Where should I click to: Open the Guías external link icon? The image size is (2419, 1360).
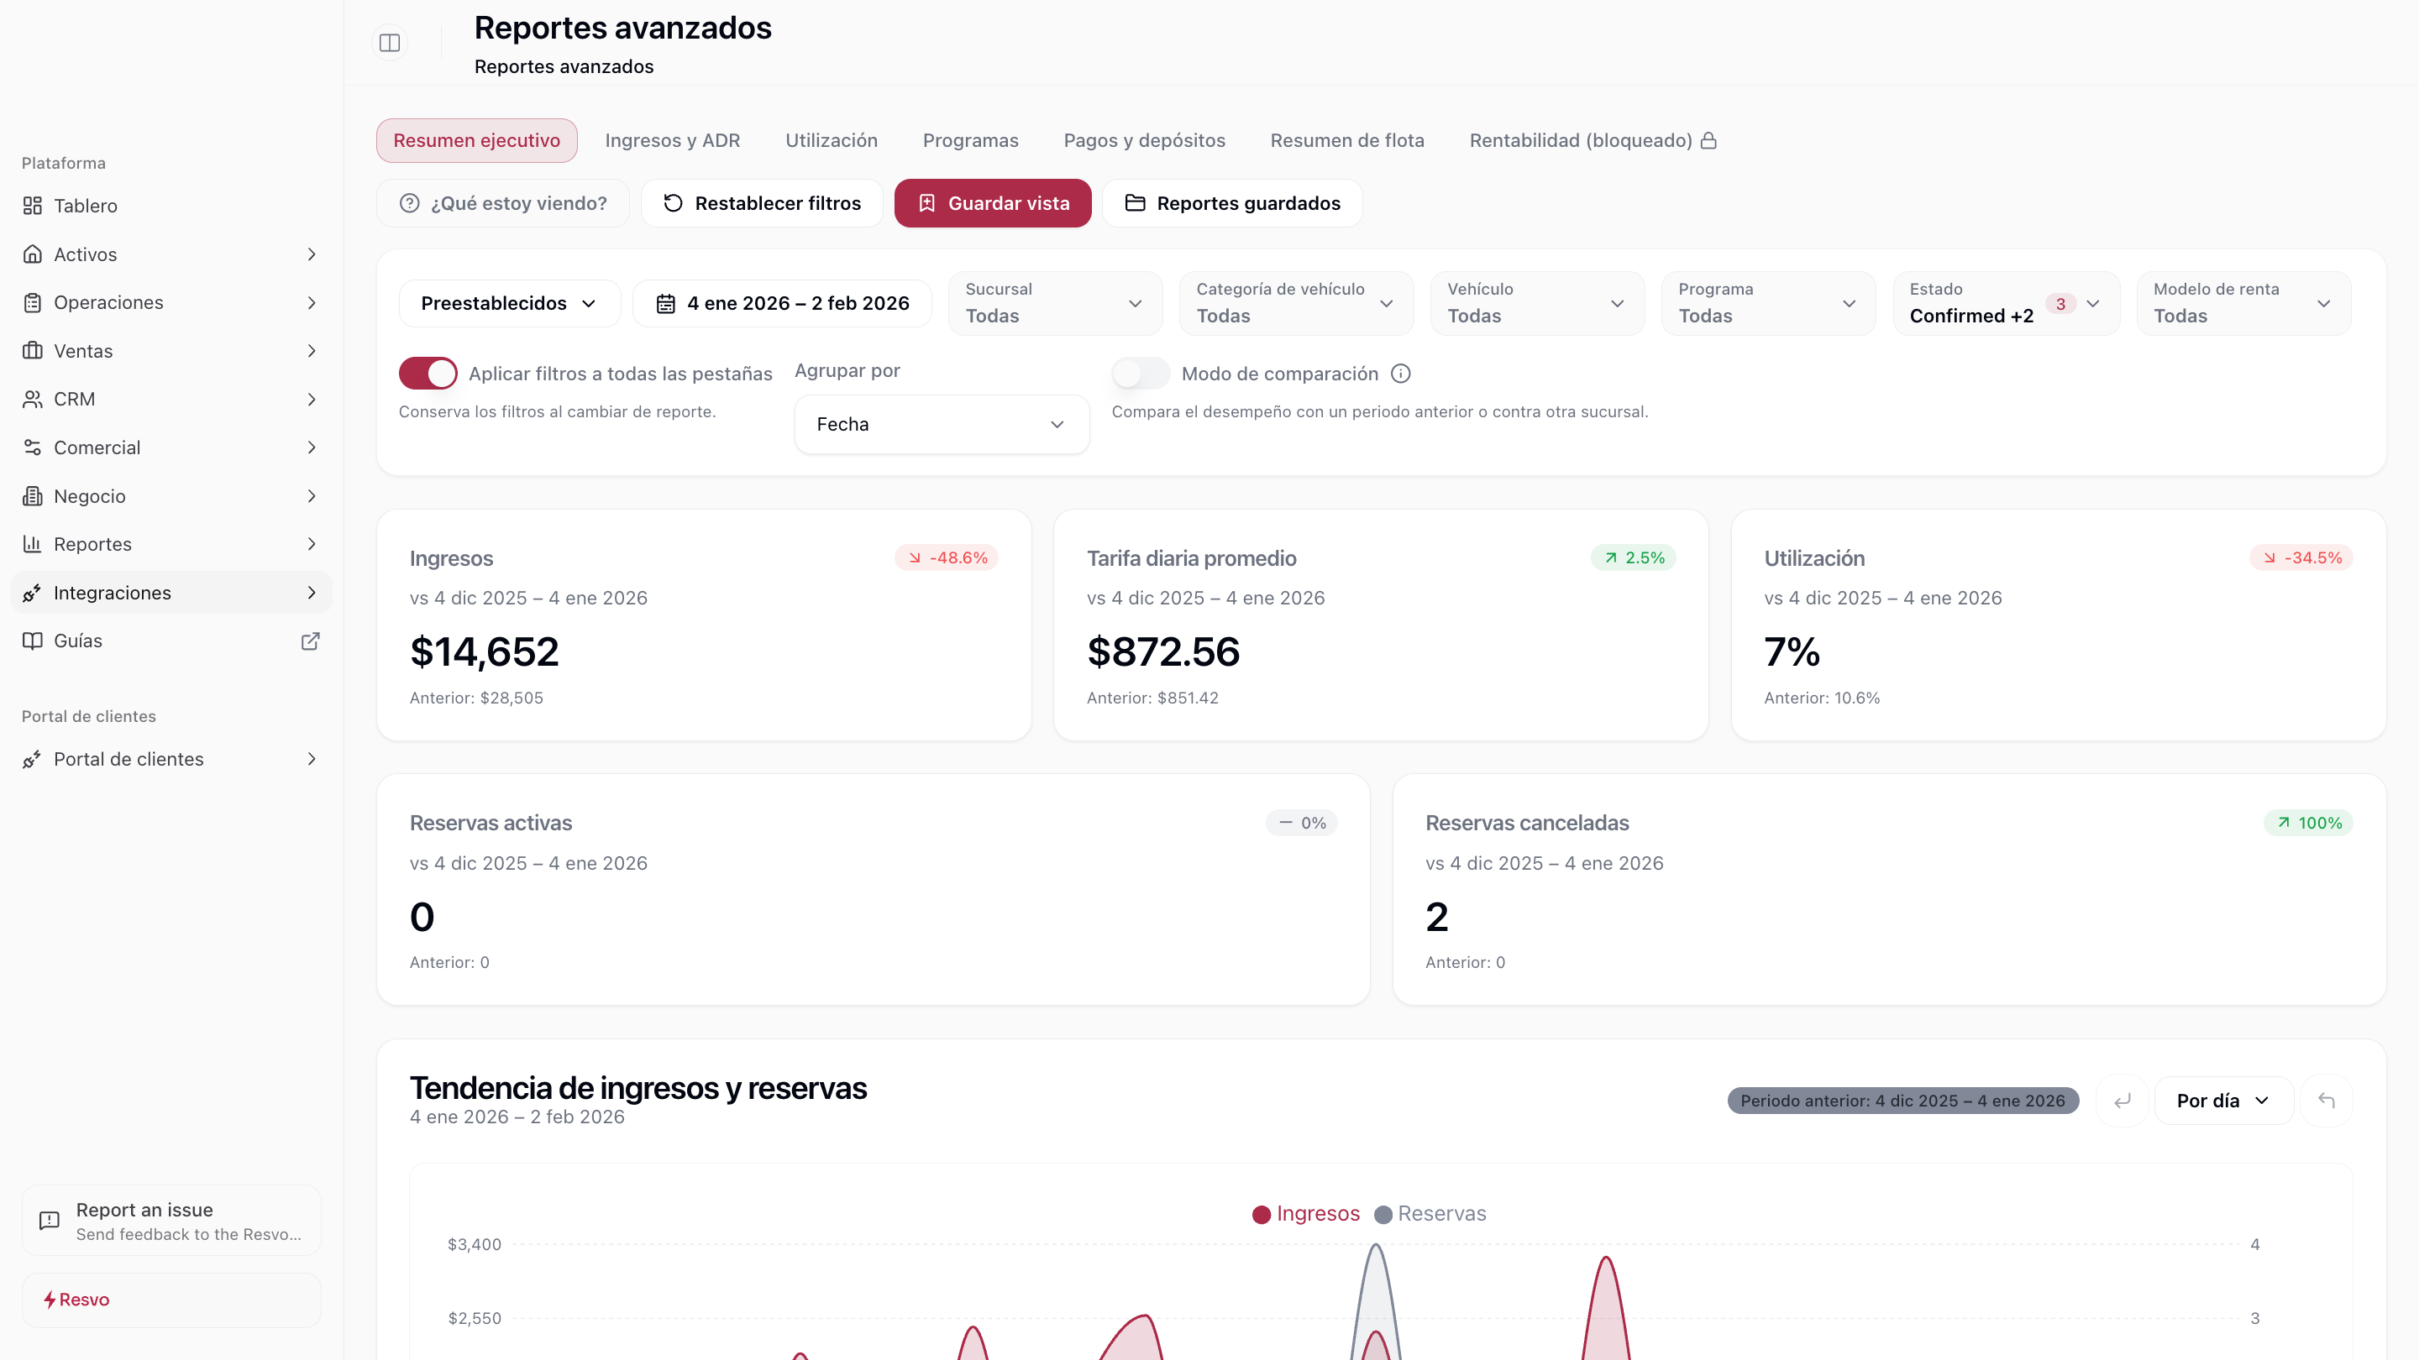(310, 641)
